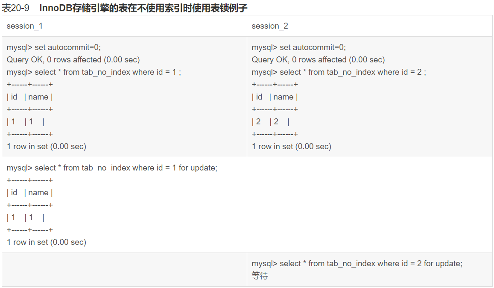This screenshot has width=494, height=288.
Task: Click the 等待 text in session_2
Action: tap(260, 276)
